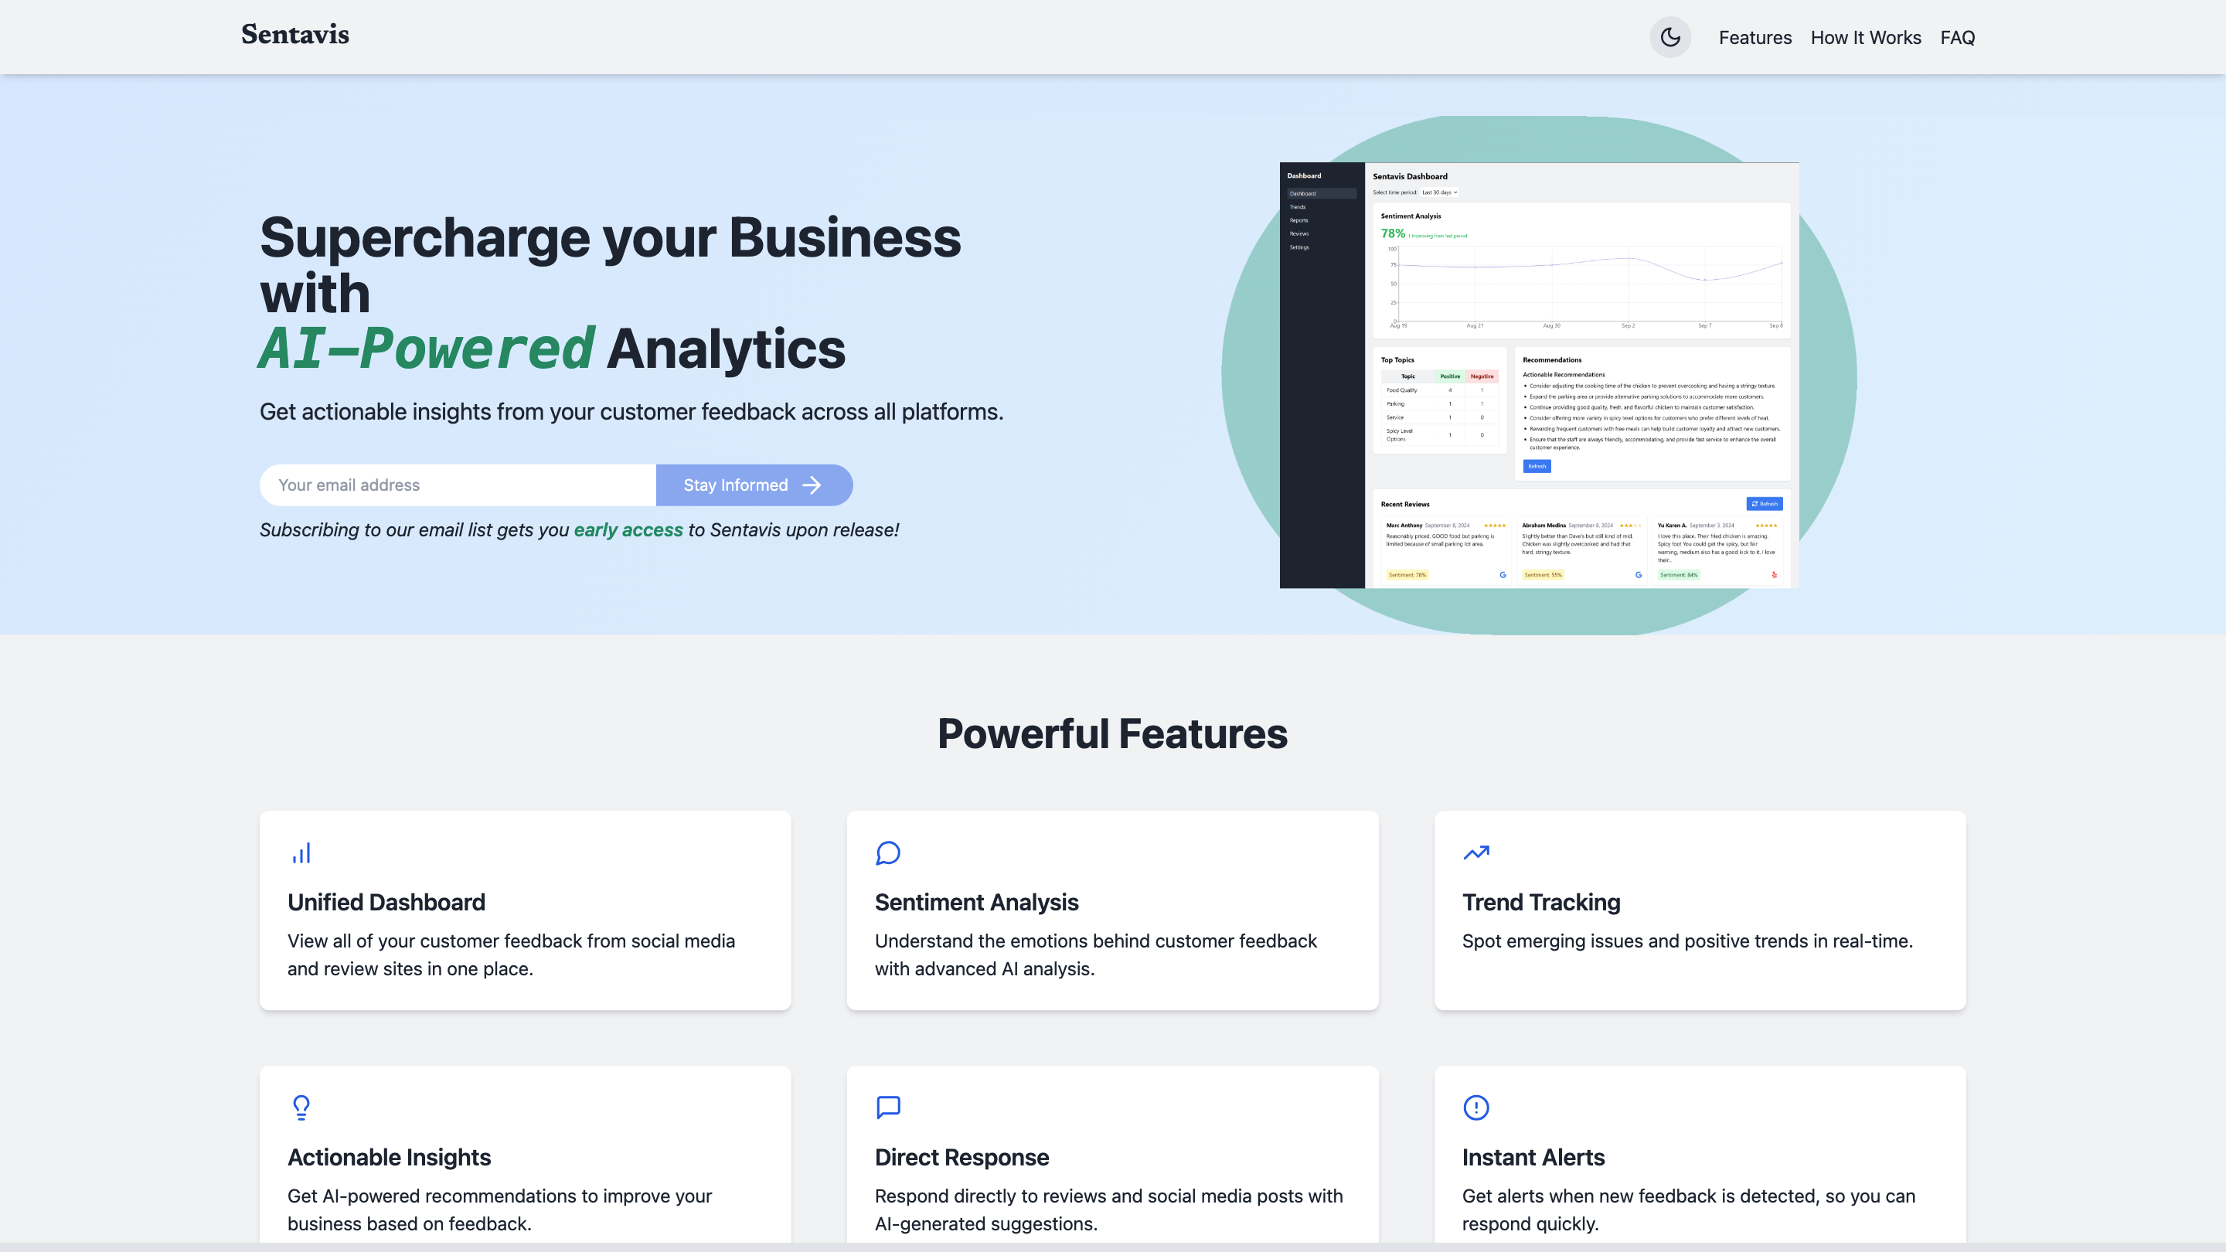2226x1252 pixels.
Task: Click the Sentavis logo
Action: (x=294, y=35)
